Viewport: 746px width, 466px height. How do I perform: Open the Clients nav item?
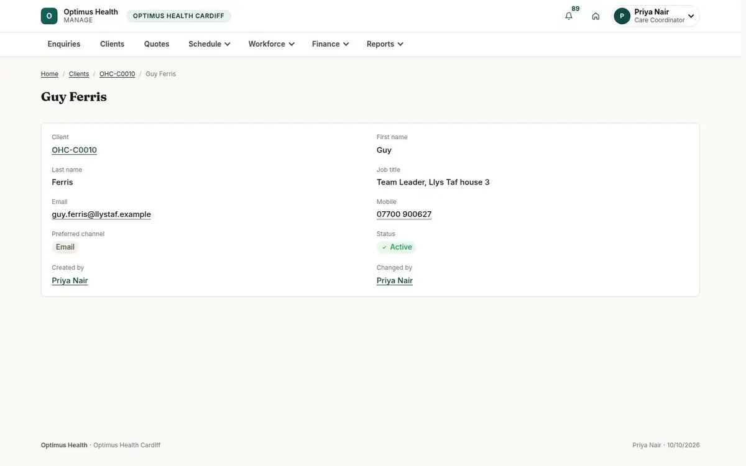pyautogui.click(x=113, y=44)
